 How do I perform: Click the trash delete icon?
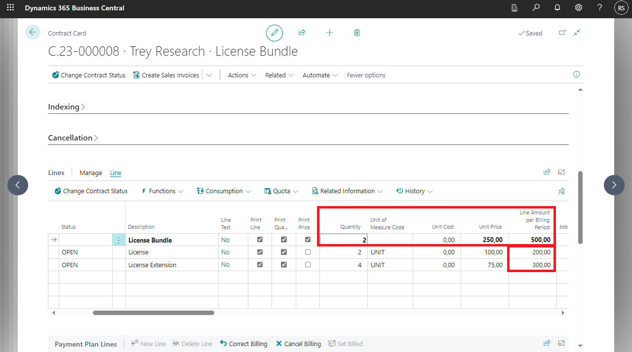click(357, 33)
